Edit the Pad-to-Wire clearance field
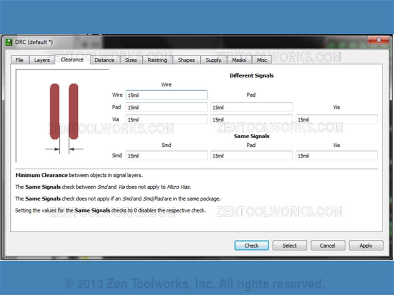The height and width of the screenshot is (295, 394). click(x=167, y=108)
